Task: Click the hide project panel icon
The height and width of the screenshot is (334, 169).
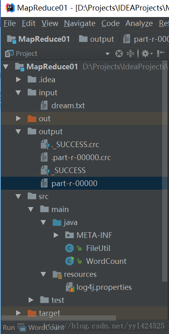Action: (161, 54)
